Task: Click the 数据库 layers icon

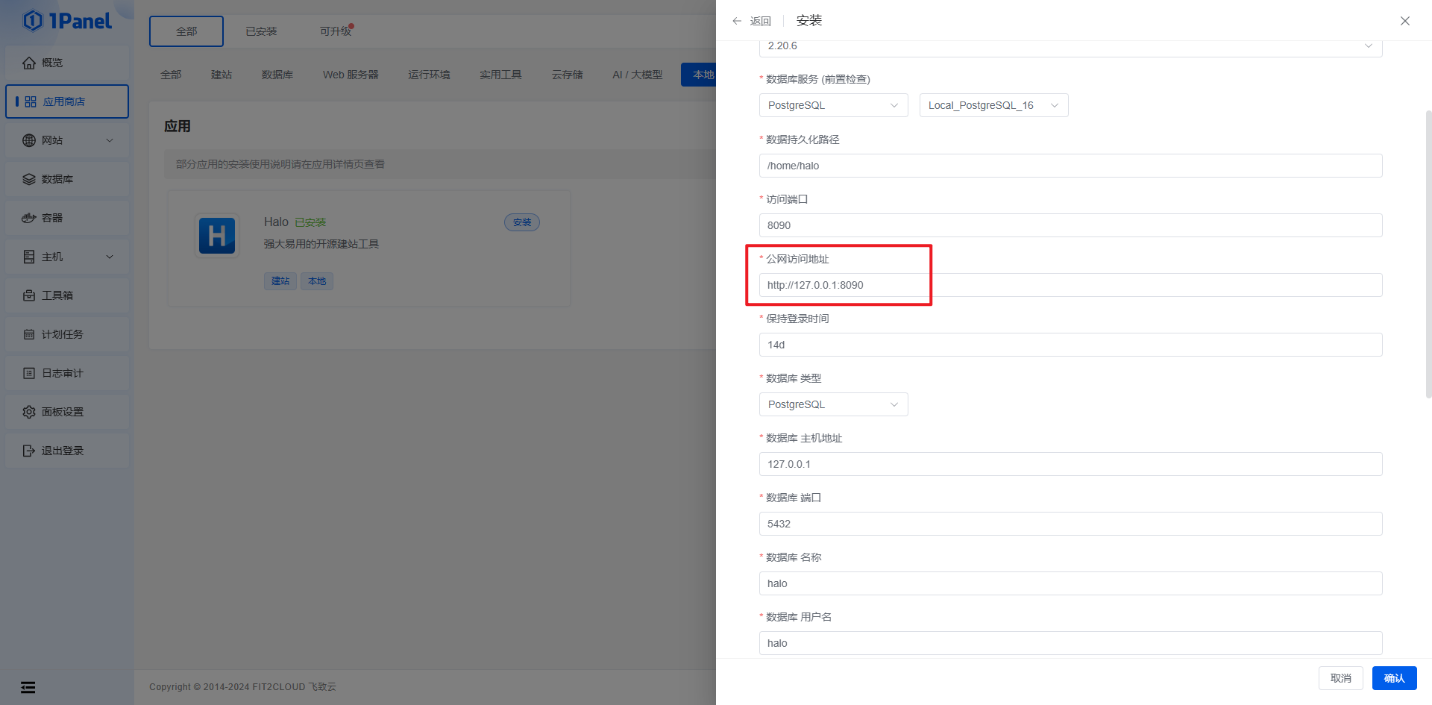Action: (29, 179)
